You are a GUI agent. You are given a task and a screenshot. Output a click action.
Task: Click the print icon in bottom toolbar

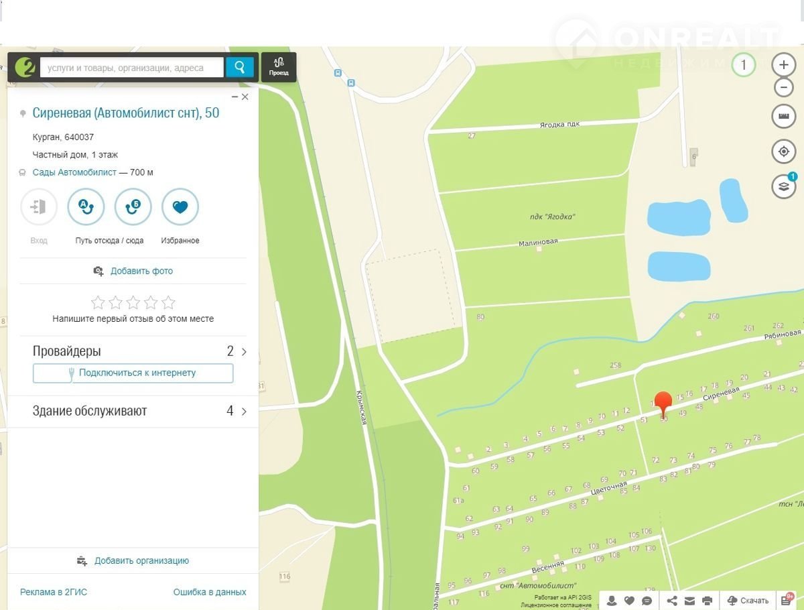(x=707, y=601)
